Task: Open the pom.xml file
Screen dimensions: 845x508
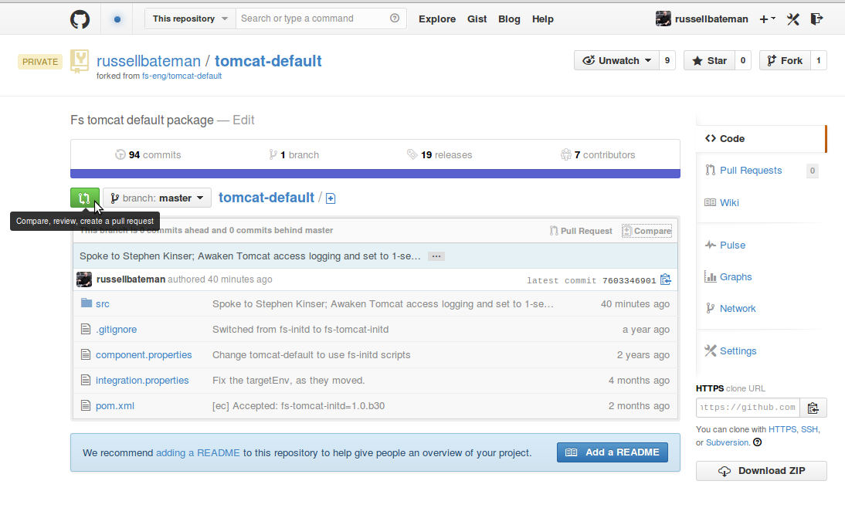Action: tap(115, 405)
